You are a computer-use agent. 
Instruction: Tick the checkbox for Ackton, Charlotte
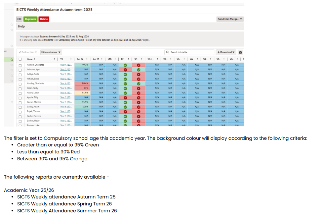tap(20, 65)
